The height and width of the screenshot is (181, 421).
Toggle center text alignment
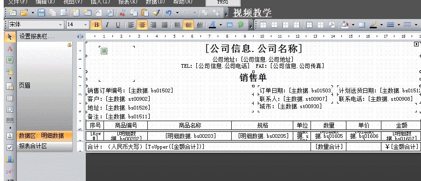[x=142, y=25]
